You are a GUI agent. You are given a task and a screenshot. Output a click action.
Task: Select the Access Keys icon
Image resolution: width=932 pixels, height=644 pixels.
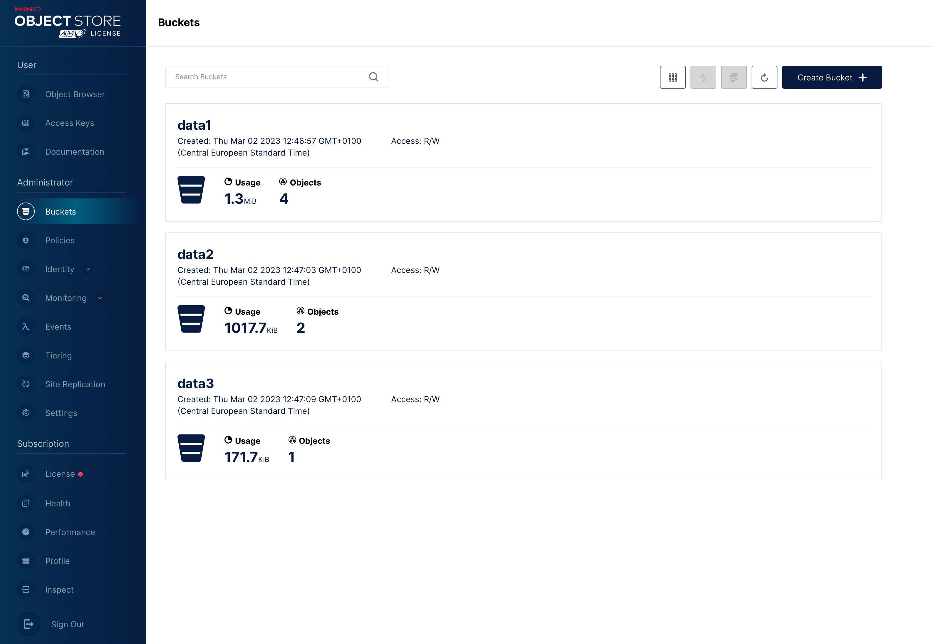(26, 123)
